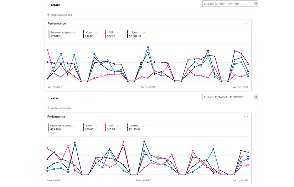Click Add or remove tiles in the Before section
Viewport: 294px width, 187px height.
61,15
